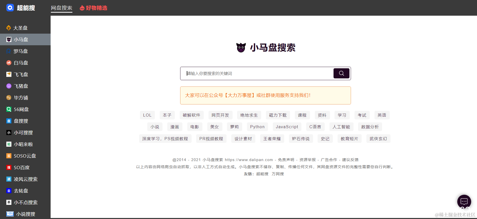Select the 武侠玄幻 tag
This screenshot has width=477, height=219.
click(x=378, y=139)
